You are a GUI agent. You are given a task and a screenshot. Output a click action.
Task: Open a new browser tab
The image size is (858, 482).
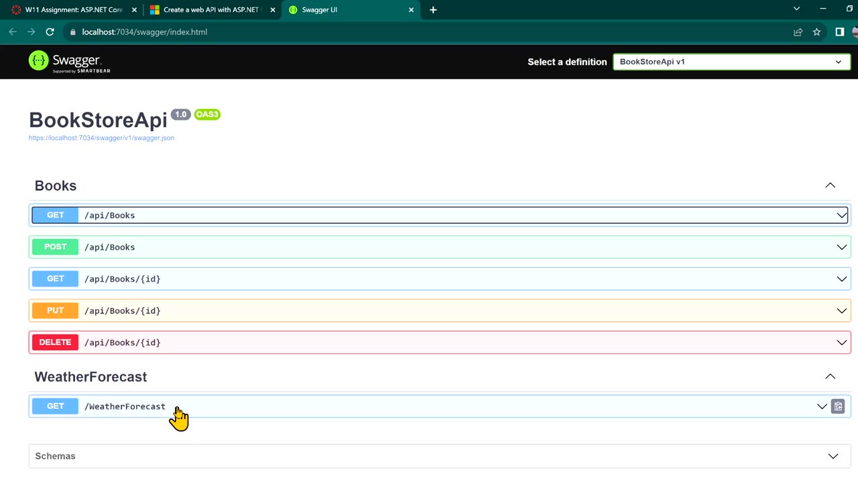point(433,9)
